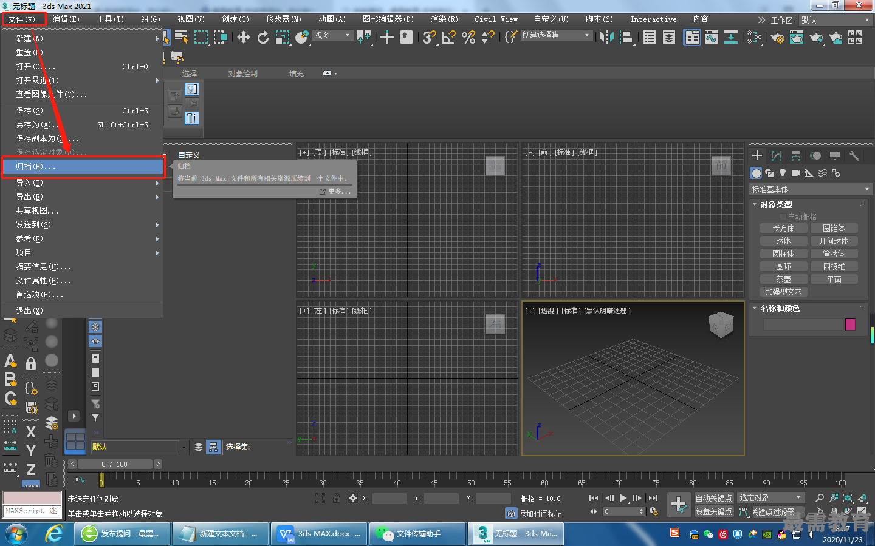Open the Utilities wrench panel
875x546 pixels.
point(854,156)
